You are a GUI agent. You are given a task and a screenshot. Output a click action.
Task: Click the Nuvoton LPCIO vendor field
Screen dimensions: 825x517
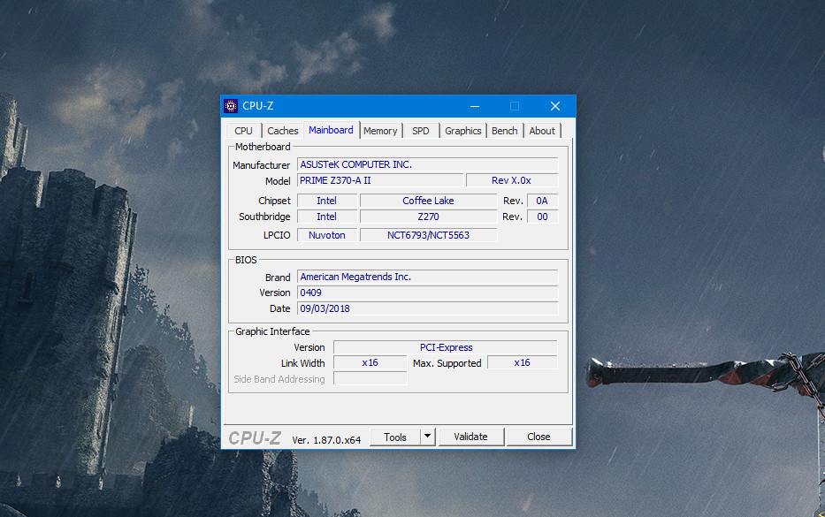coord(327,235)
